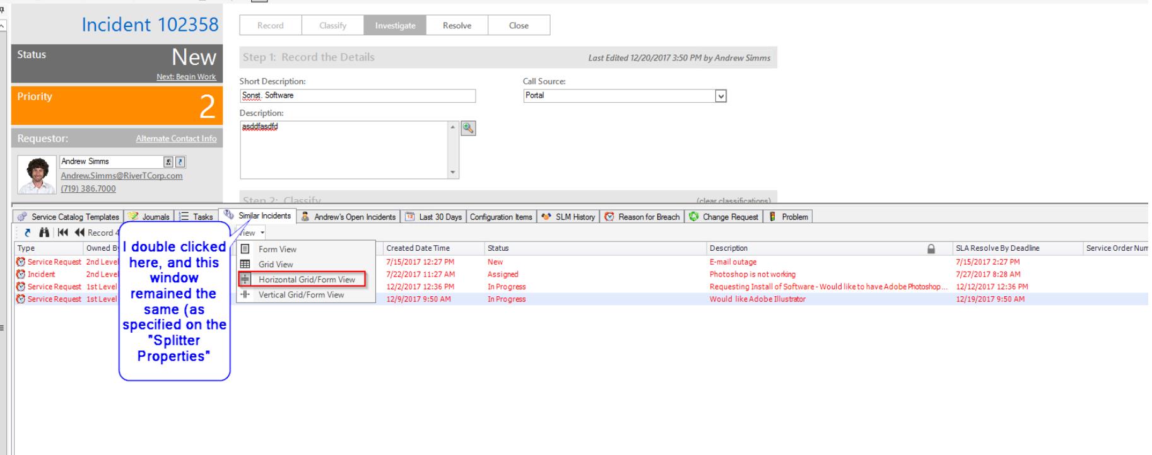Viewport: 1152px width, 455px height.
Task: Choose Vertical Grid/Form View from menu
Action: pyautogui.click(x=301, y=295)
